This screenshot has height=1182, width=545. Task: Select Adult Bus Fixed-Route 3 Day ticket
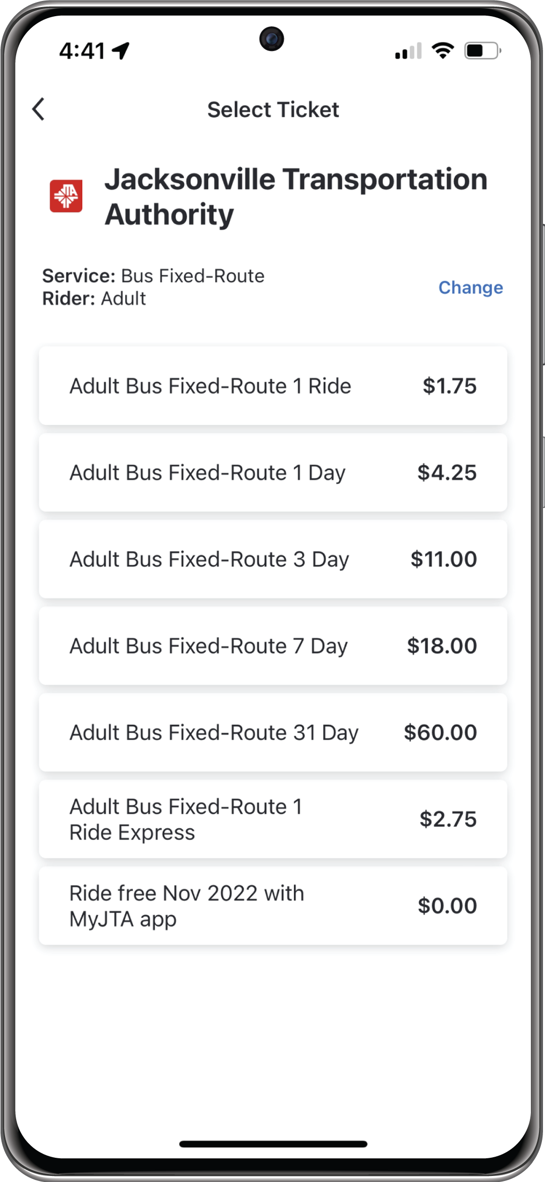(273, 559)
